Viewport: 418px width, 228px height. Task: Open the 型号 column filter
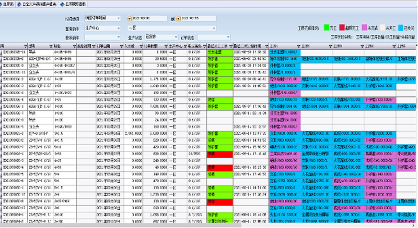[x=51, y=46]
